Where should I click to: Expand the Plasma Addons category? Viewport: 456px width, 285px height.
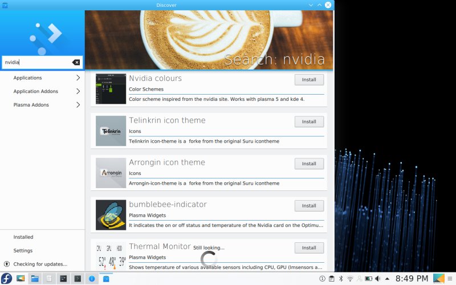coord(78,105)
